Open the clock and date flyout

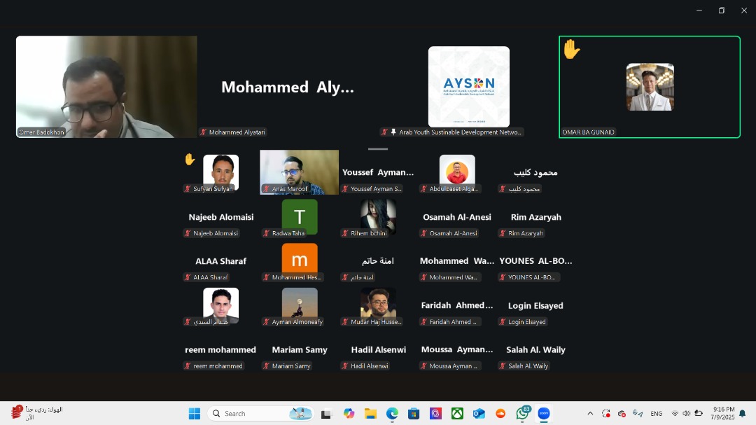[x=724, y=413]
